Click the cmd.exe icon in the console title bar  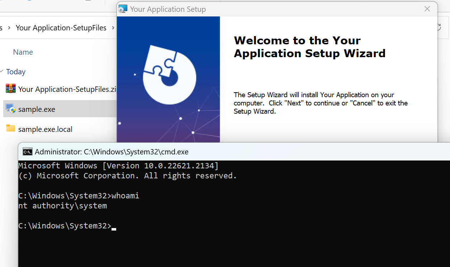point(27,152)
